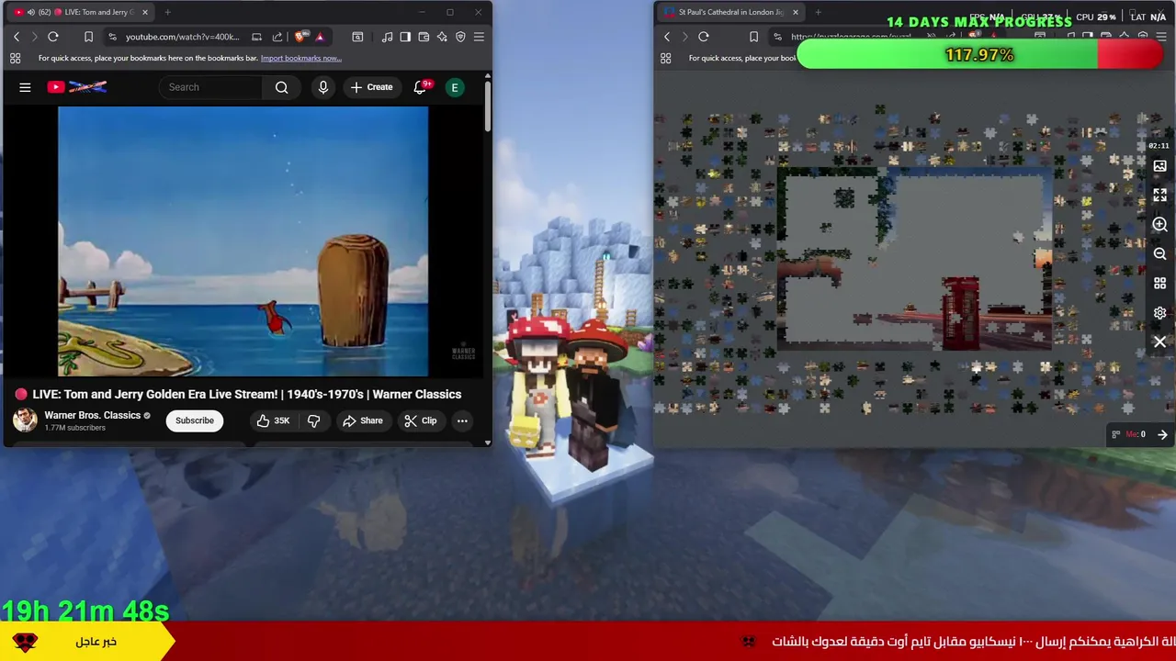Click the YouTube logo
Viewport: 1176px width, 661px height.
pyautogui.click(x=77, y=87)
